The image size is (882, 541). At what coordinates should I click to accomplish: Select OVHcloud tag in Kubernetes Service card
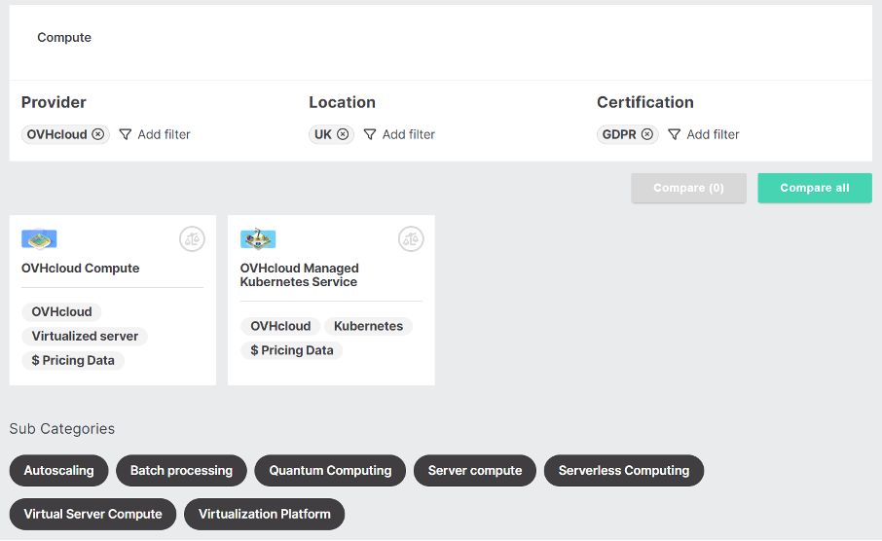click(x=280, y=326)
